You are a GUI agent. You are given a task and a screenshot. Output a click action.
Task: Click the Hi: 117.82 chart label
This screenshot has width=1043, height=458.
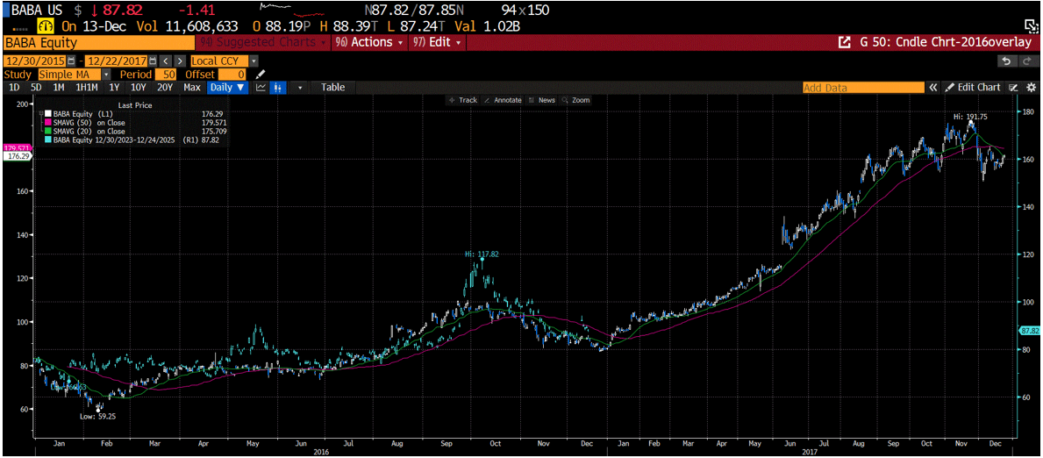483,254
